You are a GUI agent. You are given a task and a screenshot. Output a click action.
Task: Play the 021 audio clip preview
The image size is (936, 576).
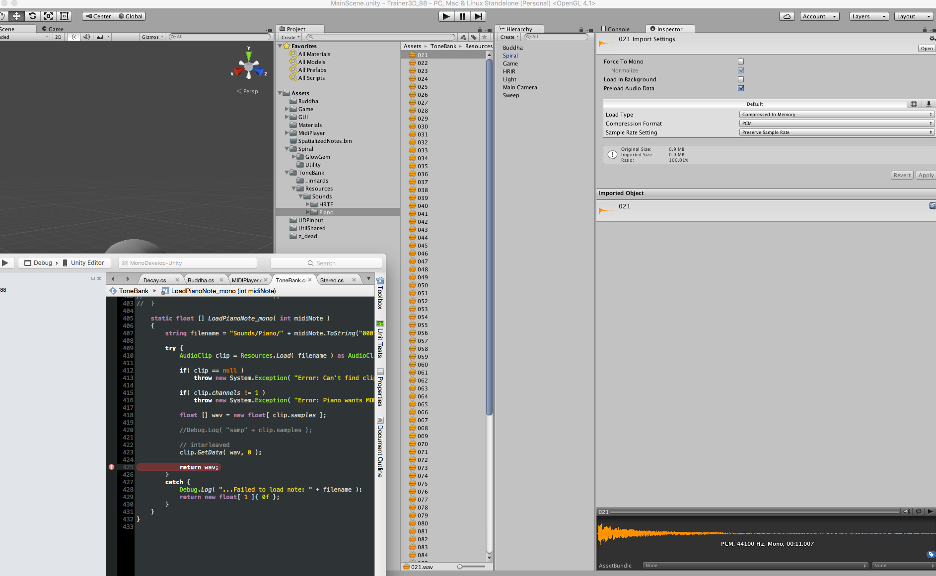coord(930,512)
